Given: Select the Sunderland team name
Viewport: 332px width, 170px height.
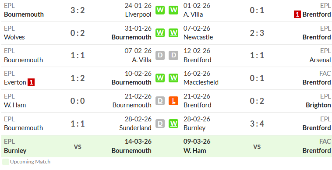Looking at the screenshot, I should (x=135, y=128).
